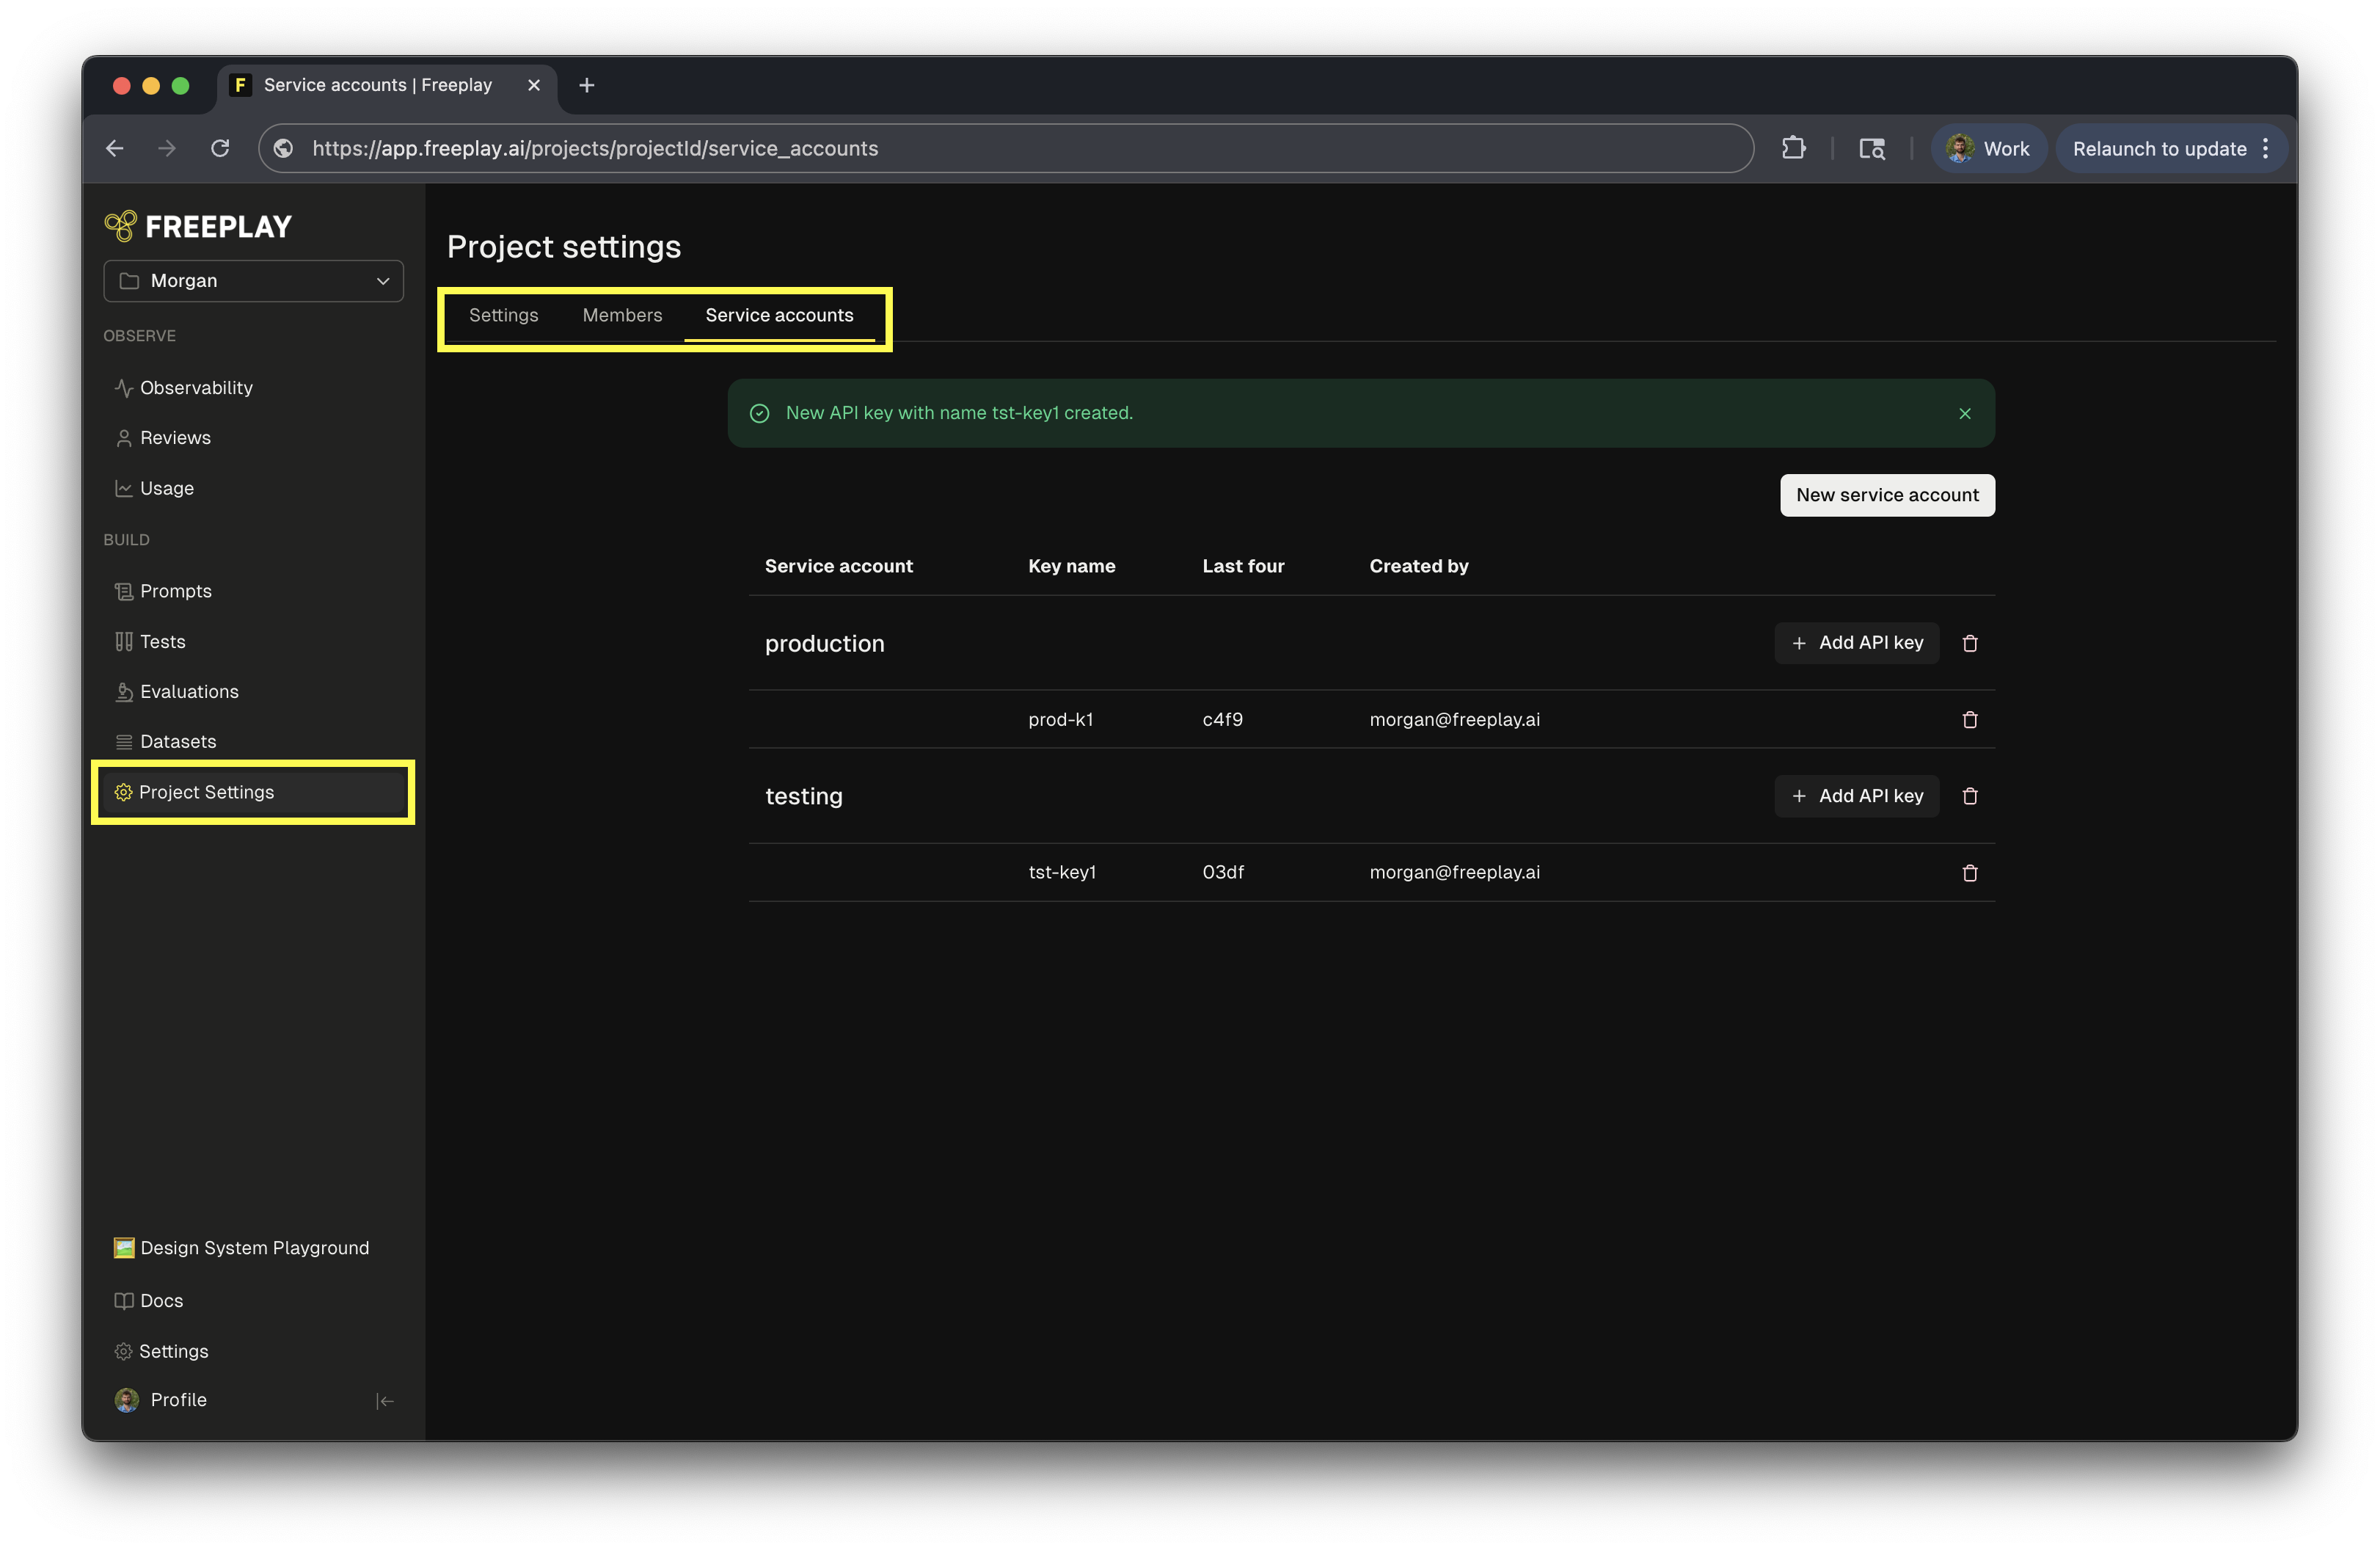Click the browser address bar
2380x1550 pixels.
pyautogui.click(x=1000, y=148)
